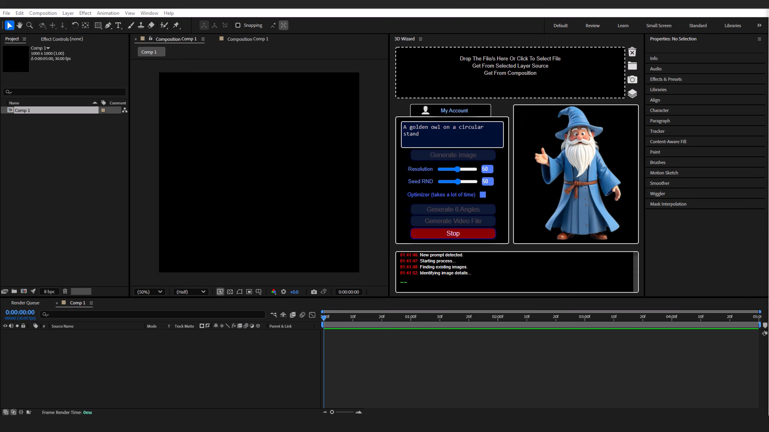Select the Type text tool

118,25
